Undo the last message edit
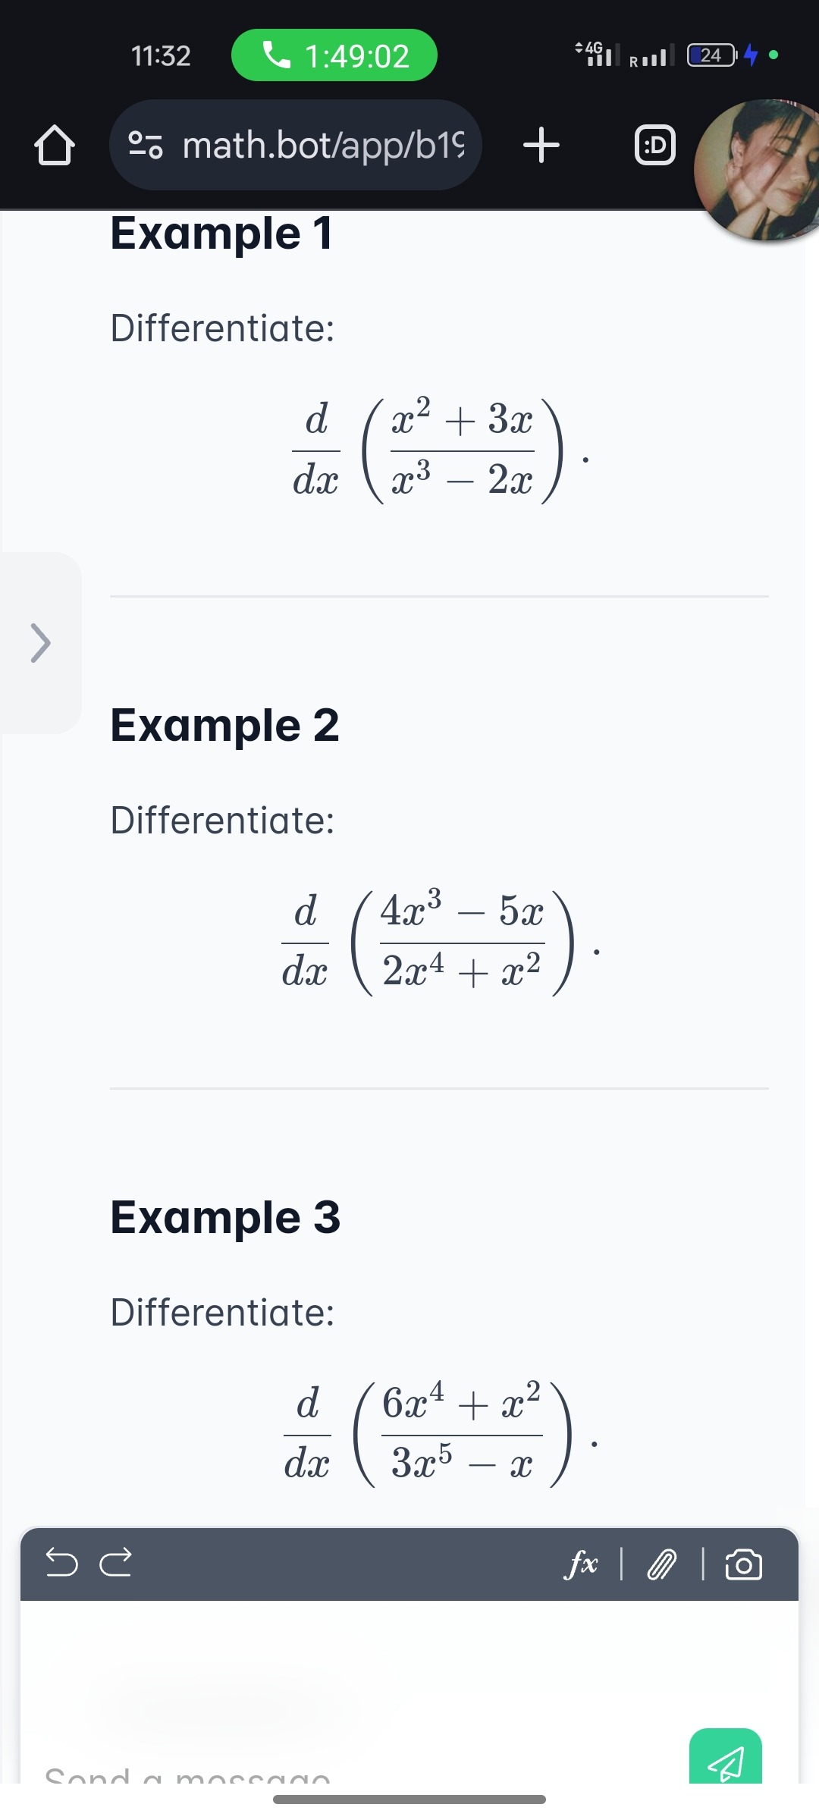This screenshot has width=819, height=1820. click(x=61, y=1562)
